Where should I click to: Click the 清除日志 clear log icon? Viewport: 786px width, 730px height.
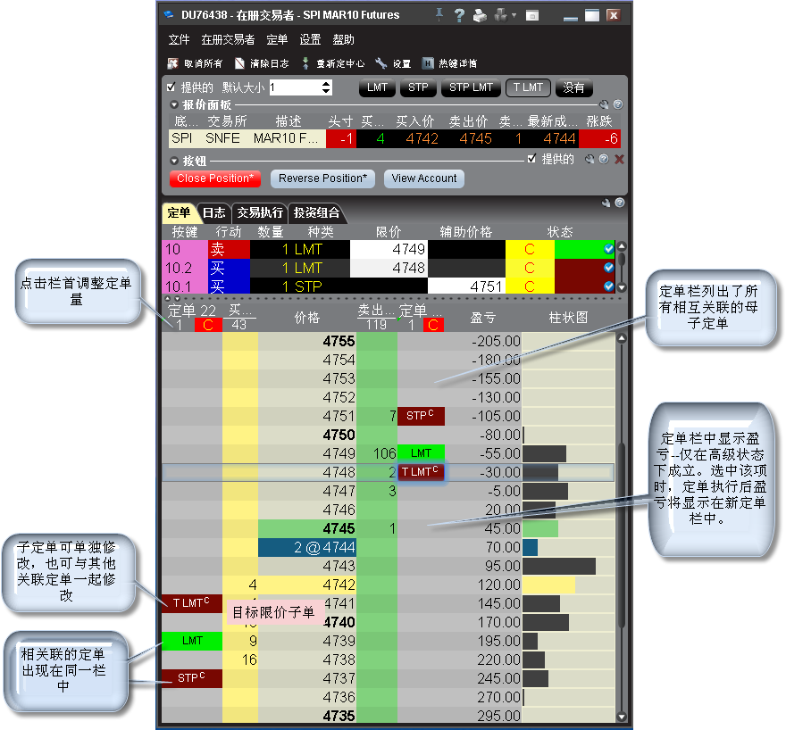239,63
